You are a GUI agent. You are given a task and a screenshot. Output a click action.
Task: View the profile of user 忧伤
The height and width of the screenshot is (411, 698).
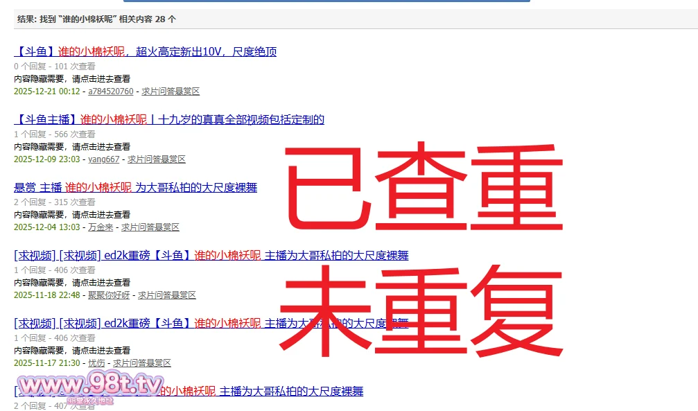[96, 363]
